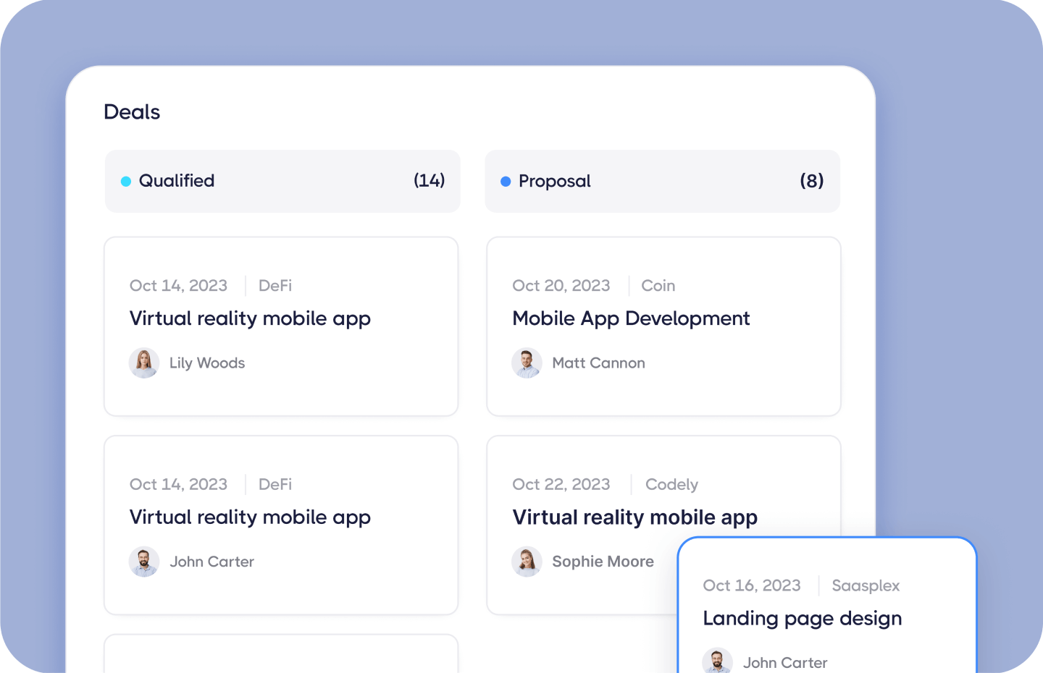Viewport: 1043px width, 673px height.
Task: Click the Proposal count (8)
Action: pyautogui.click(x=812, y=181)
